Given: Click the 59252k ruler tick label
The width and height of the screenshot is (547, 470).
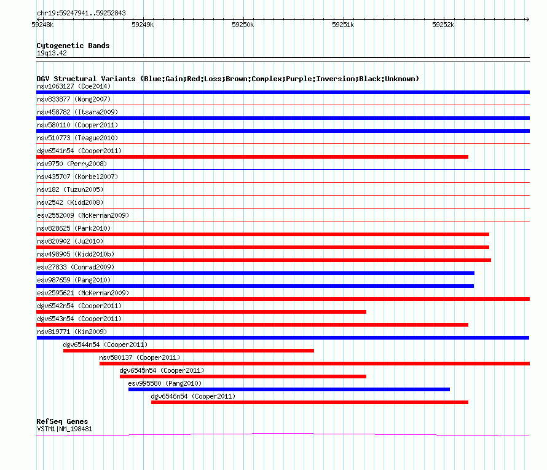Looking at the screenshot, I should (x=443, y=25).
